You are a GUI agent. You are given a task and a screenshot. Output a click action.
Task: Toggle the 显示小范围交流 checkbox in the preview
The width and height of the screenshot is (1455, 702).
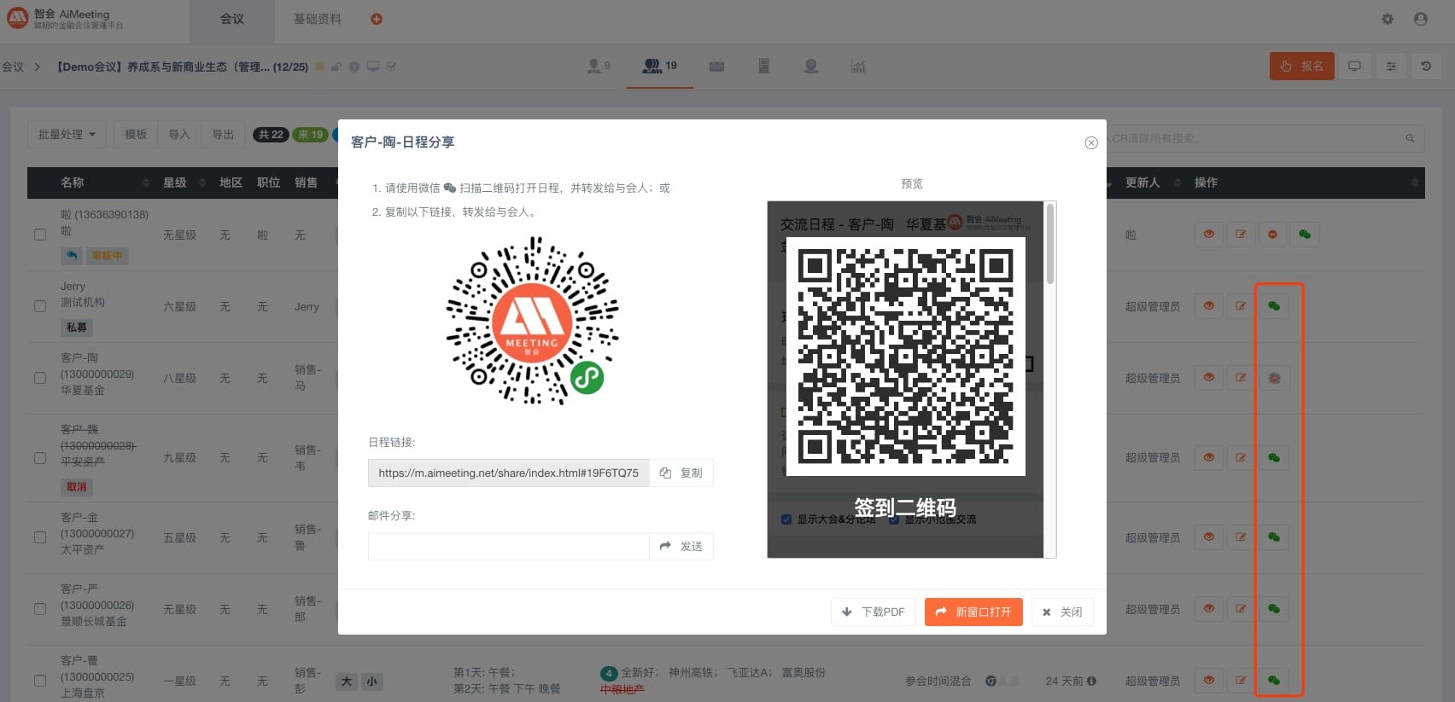893,519
